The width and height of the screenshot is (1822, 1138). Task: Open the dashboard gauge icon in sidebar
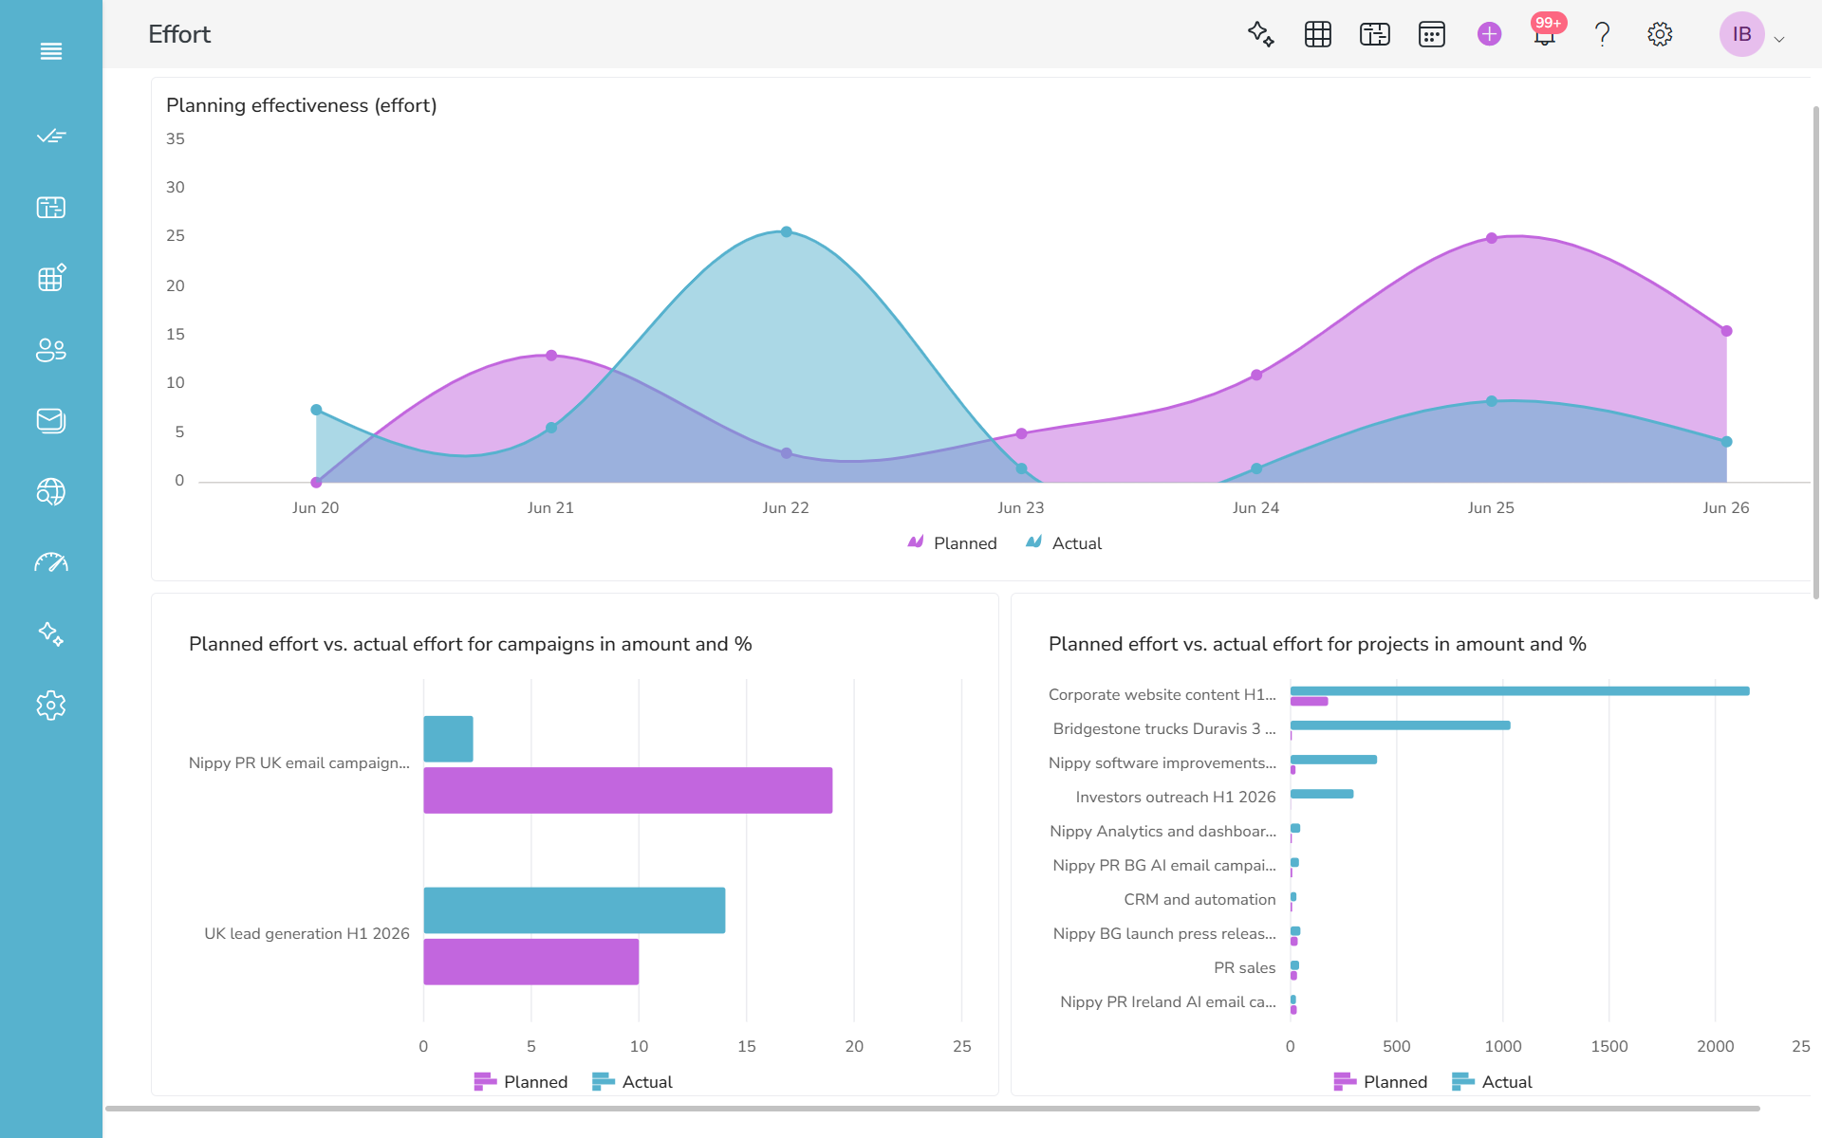(x=51, y=562)
